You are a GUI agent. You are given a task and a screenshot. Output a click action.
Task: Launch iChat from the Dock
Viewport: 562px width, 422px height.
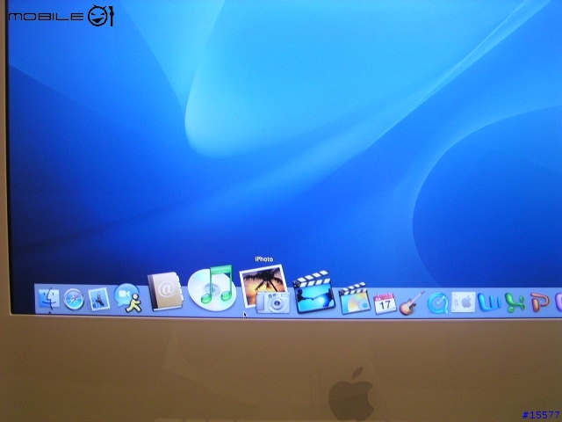(x=127, y=297)
